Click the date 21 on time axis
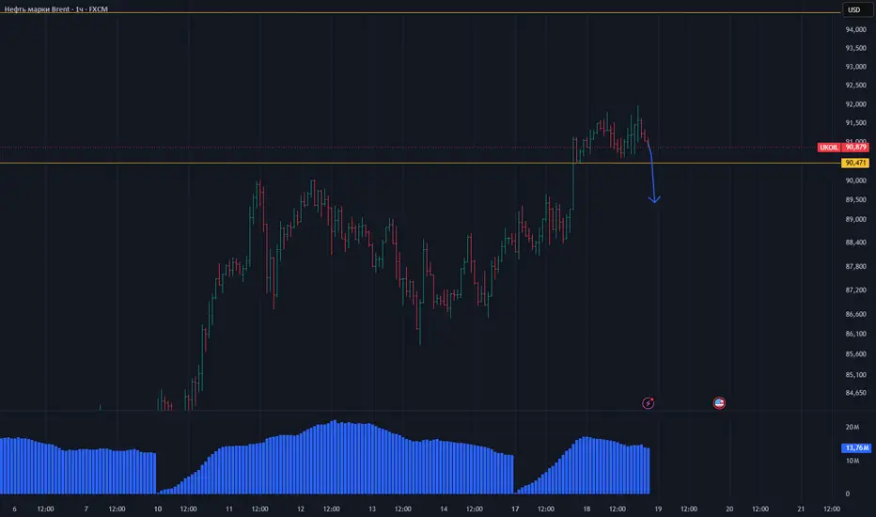This screenshot has width=876, height=517. pyautogui.click(x=801, y=509)
